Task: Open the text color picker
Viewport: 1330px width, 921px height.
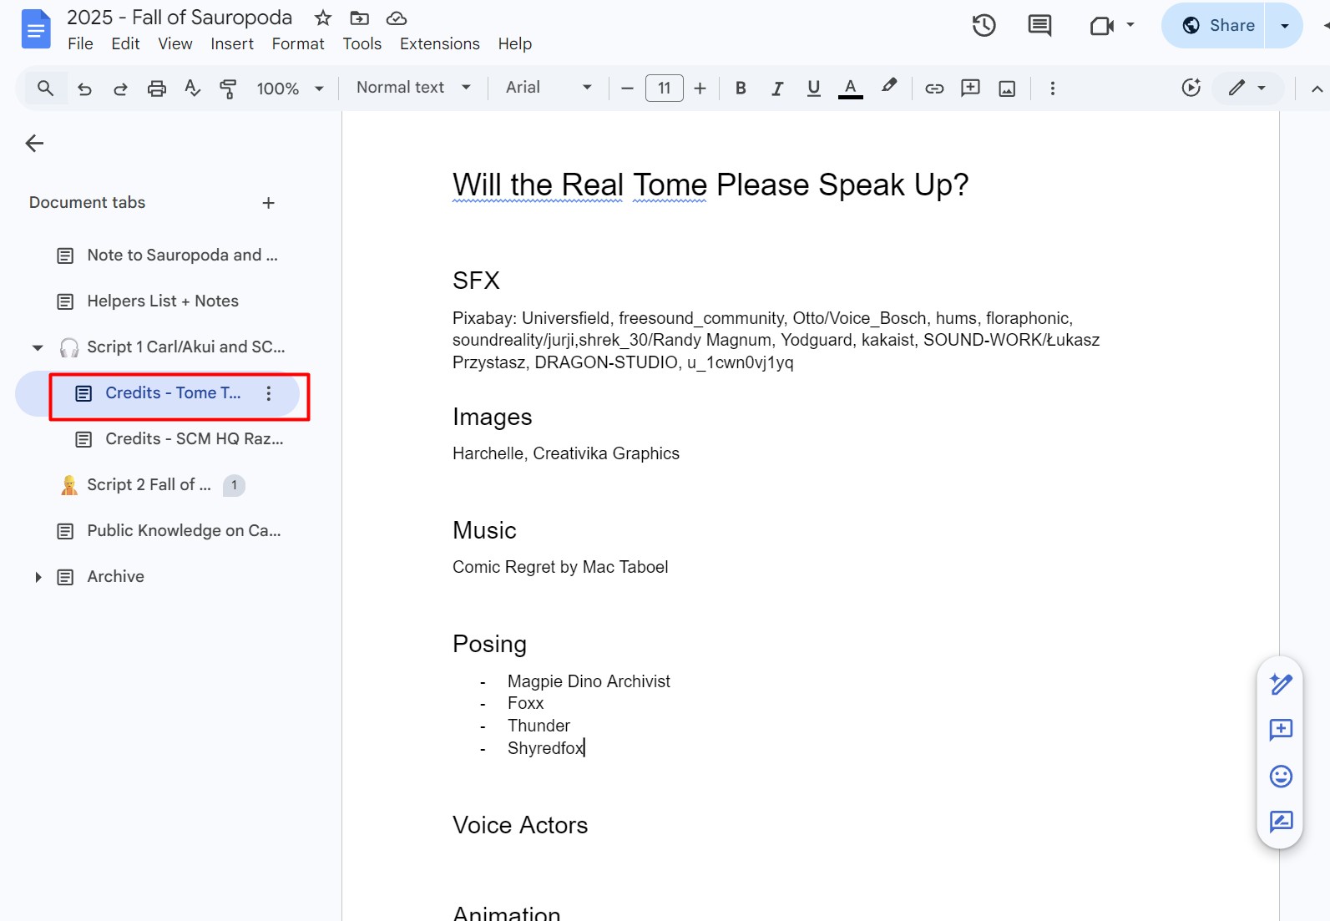Action: [x=850, y=89]
